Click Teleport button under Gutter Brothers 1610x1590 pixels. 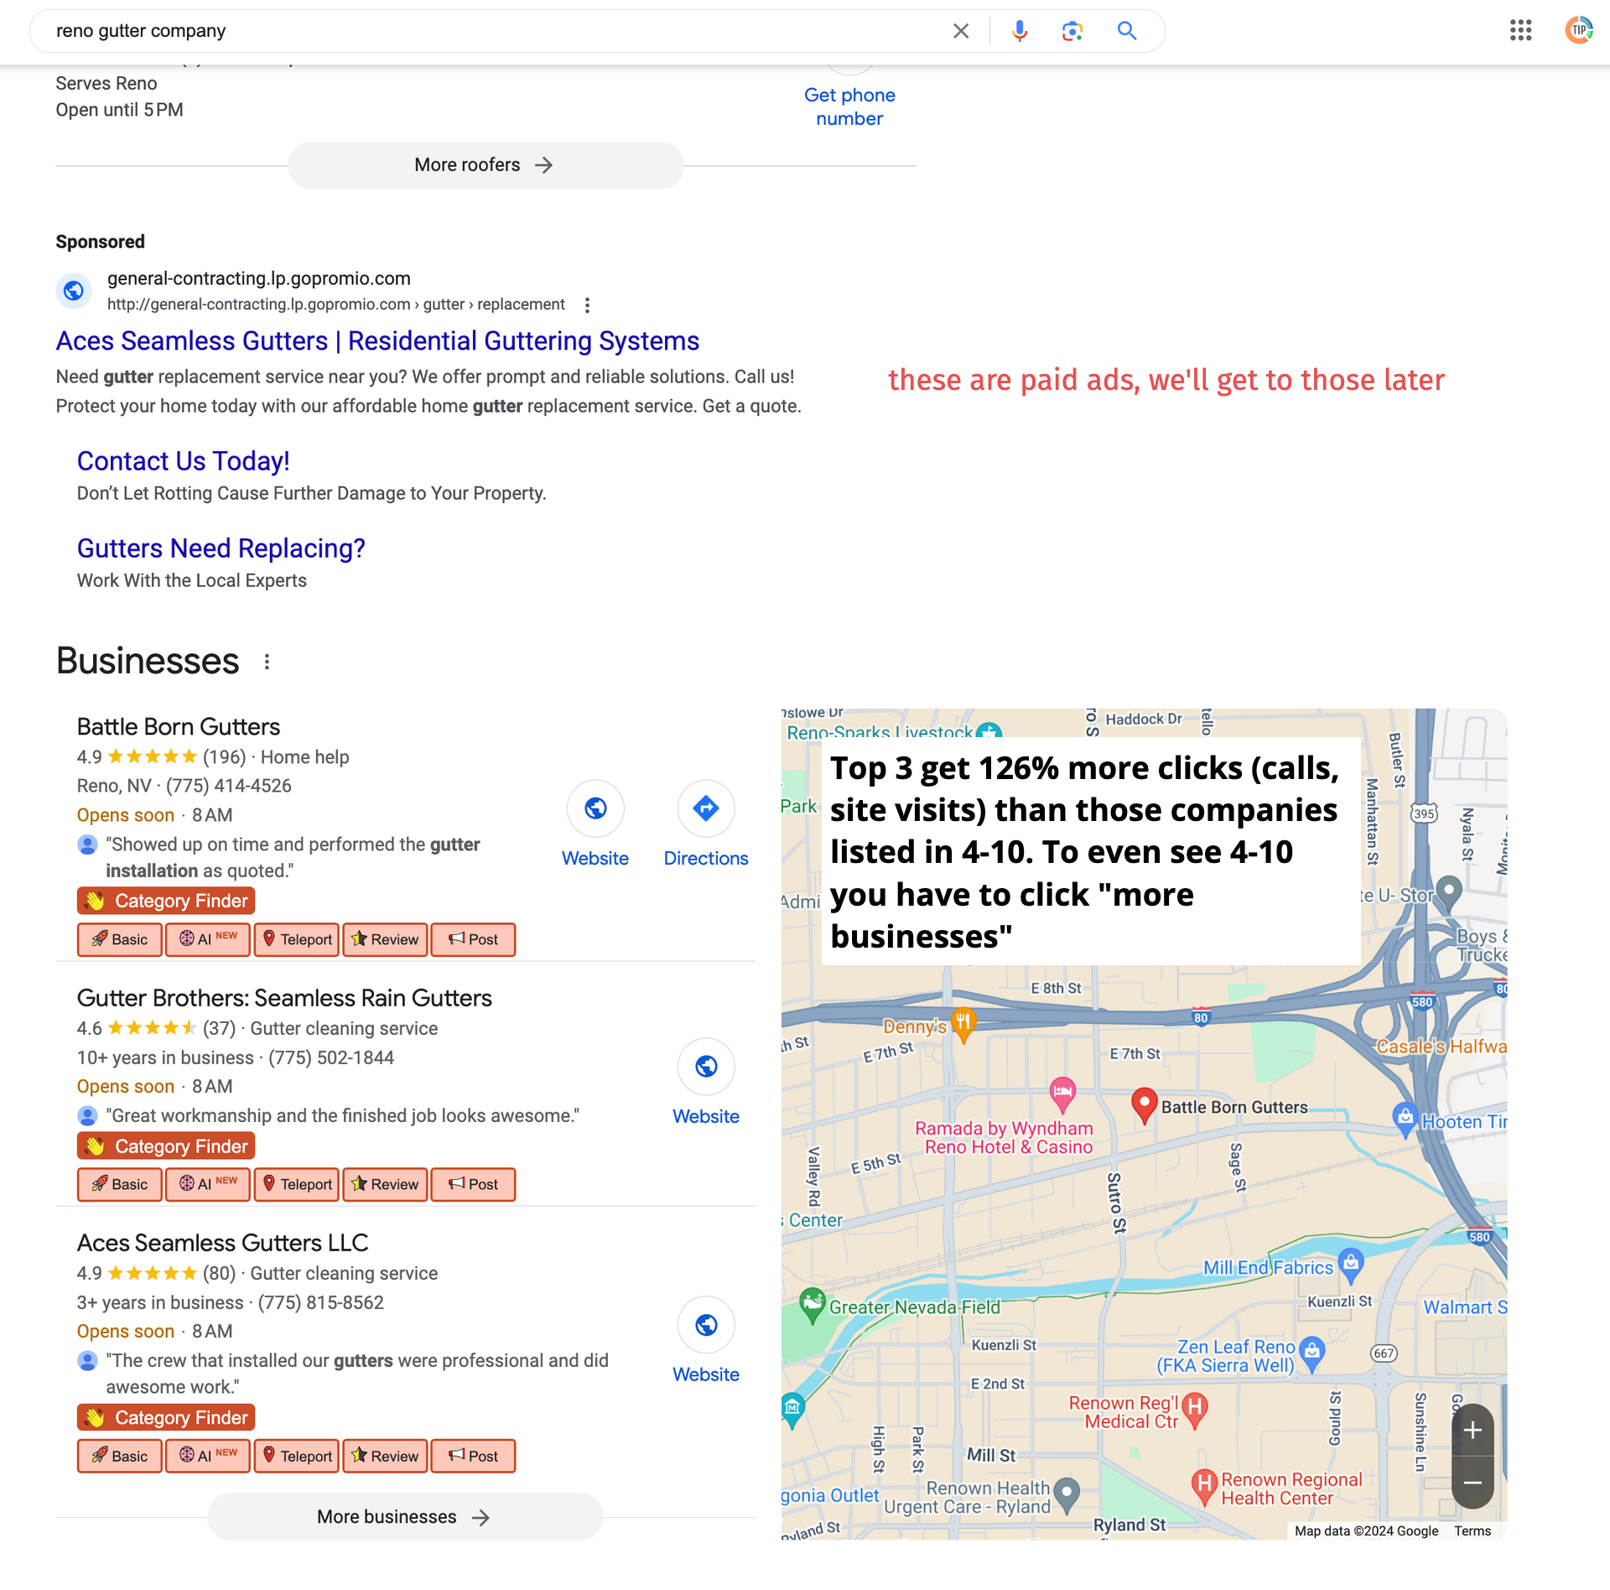point(297,1185)
